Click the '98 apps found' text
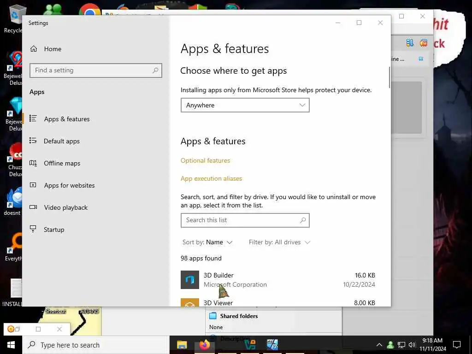 click(201, 258)
